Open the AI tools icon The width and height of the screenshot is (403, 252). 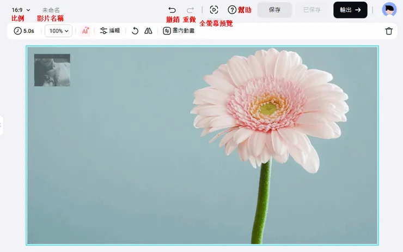(85, 31)
